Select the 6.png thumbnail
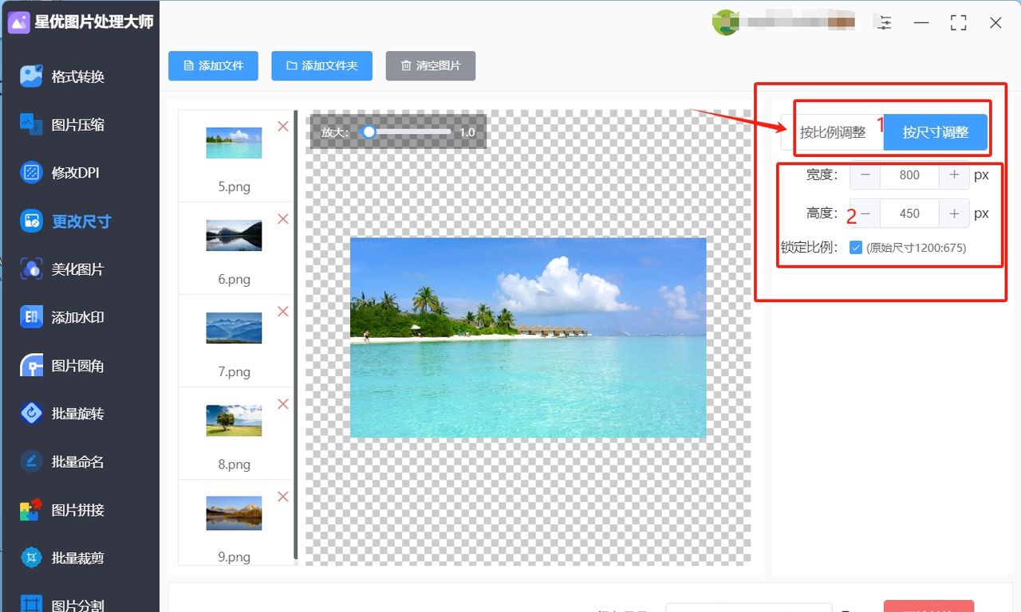 [234, 236]
